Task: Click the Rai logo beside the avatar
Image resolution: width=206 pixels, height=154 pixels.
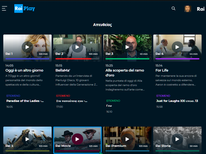Action: point(201,9)
